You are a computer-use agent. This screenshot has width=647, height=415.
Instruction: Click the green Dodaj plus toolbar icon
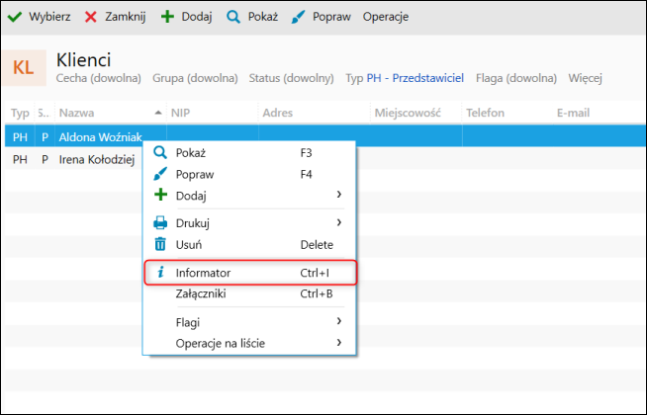click(x=166, y=17)
